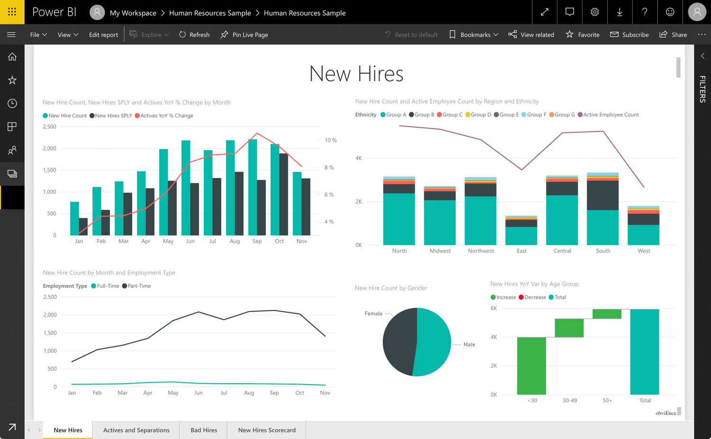Enter full screen mode with arrows icon
Screen dimensions: 711x439
click(545, 12)
